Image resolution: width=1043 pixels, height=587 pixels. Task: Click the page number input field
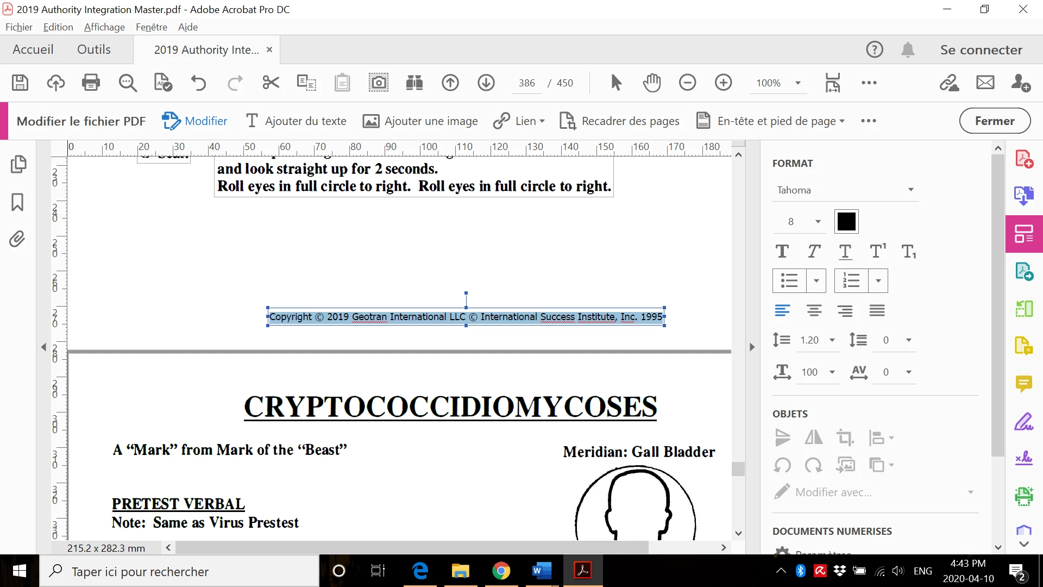[x=526, y=83]
